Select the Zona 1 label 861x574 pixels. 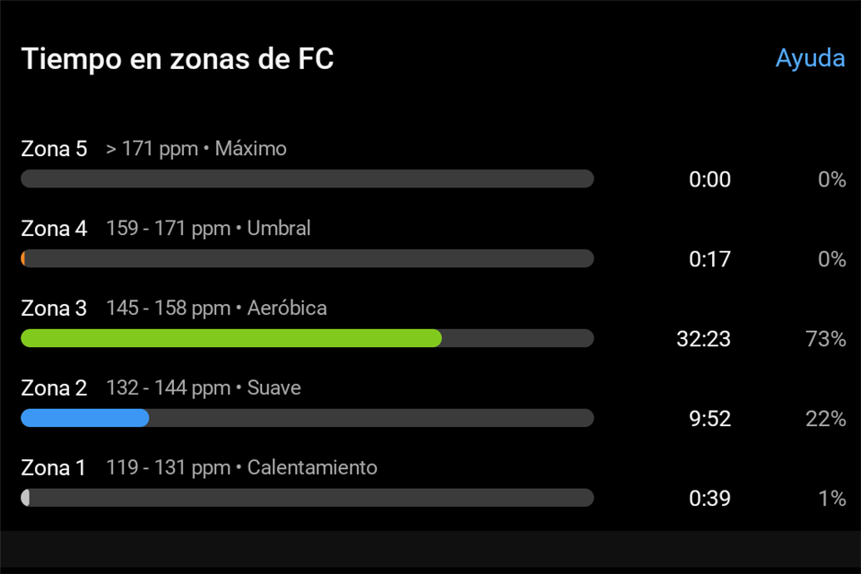point(53,468)
